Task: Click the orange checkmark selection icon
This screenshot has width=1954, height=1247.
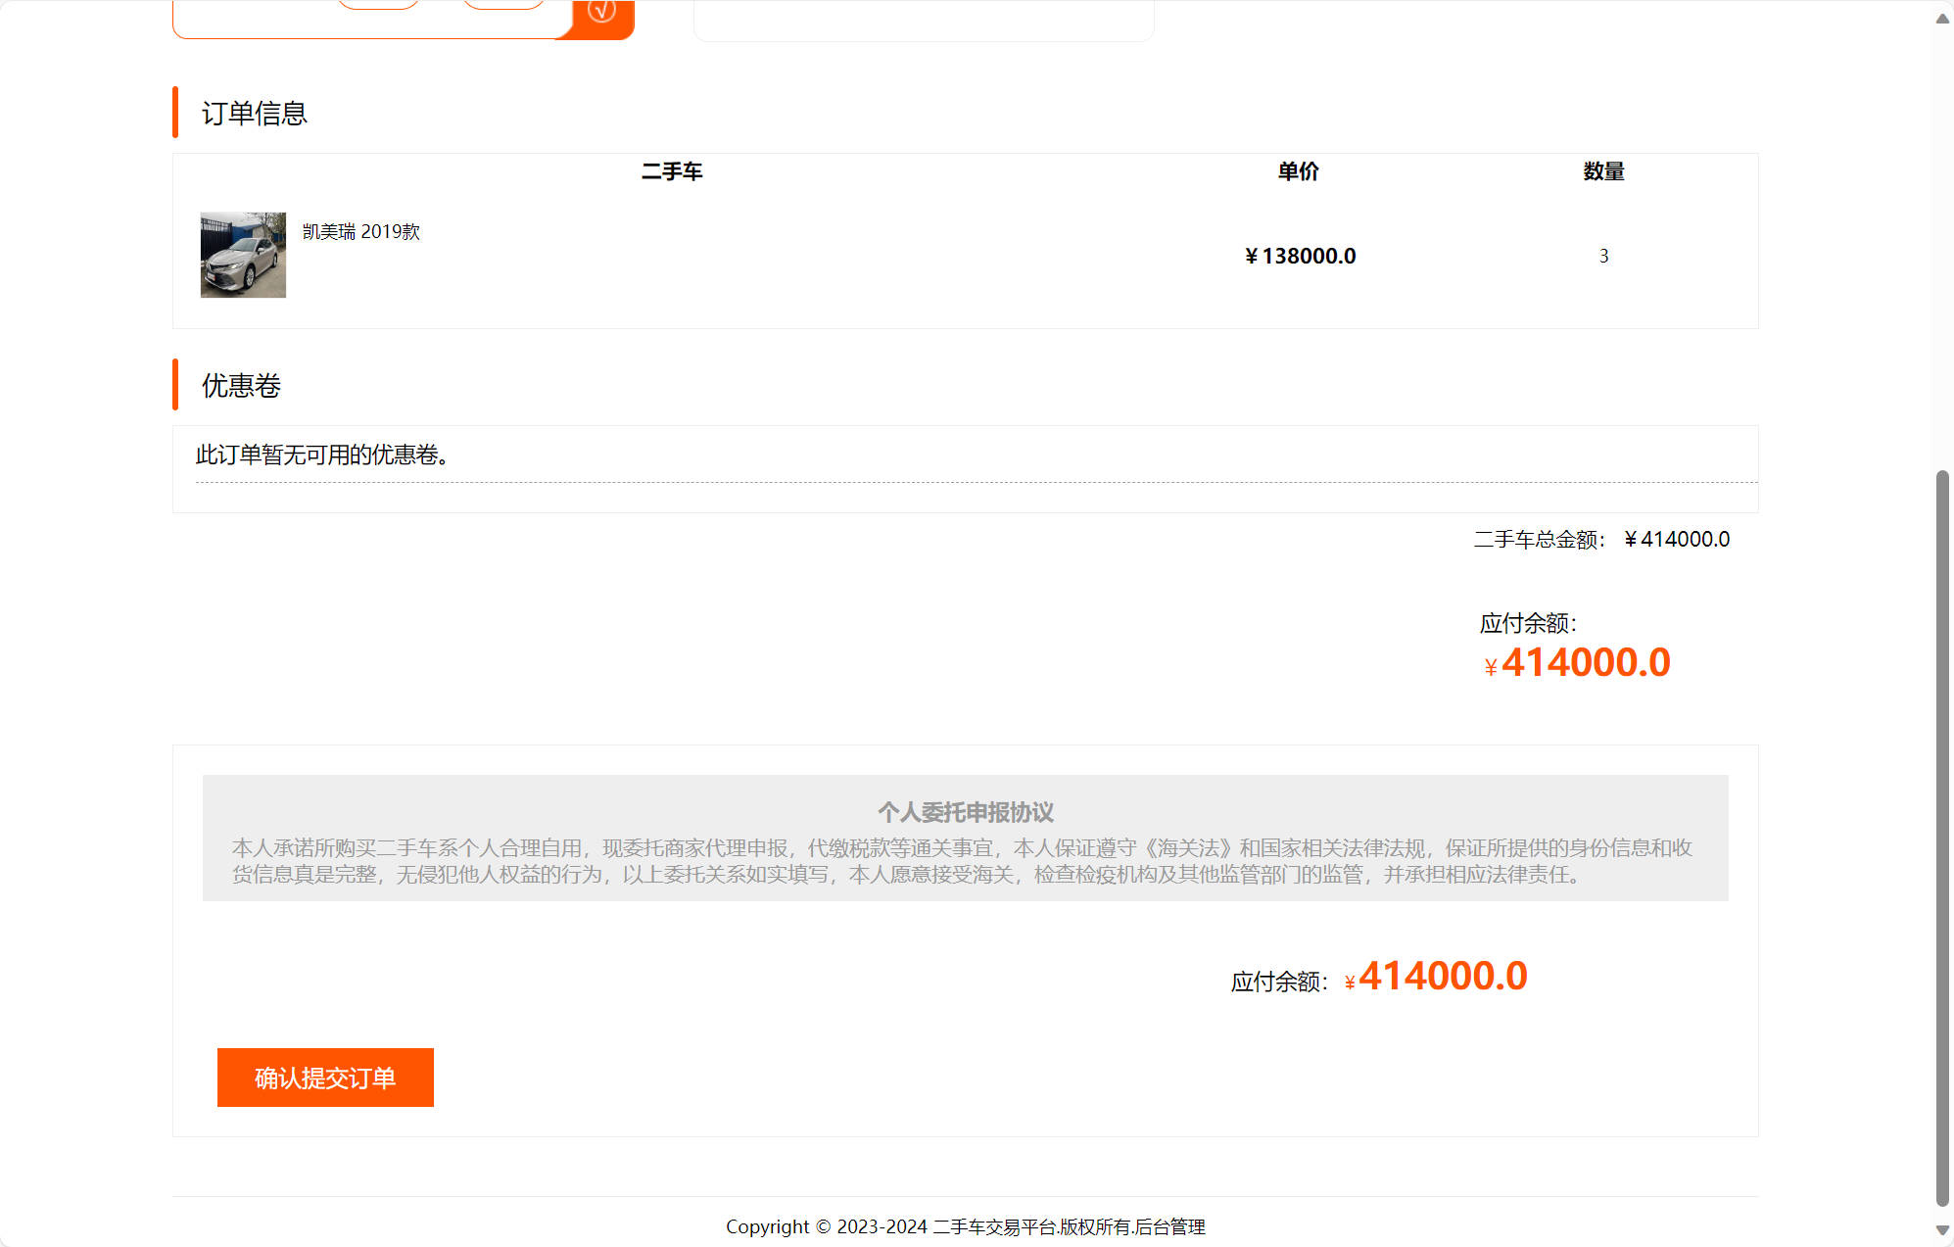Action: pyautogui.click(x=602, y=11)
